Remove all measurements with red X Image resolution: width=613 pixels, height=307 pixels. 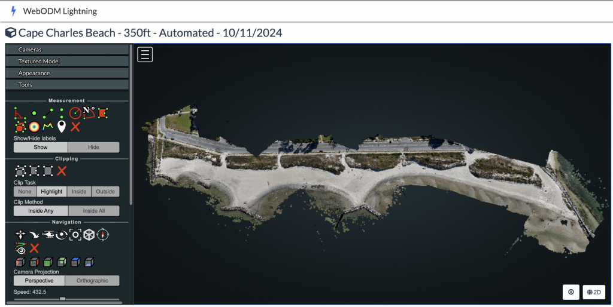pyautogui.click(x=75, y=126)
